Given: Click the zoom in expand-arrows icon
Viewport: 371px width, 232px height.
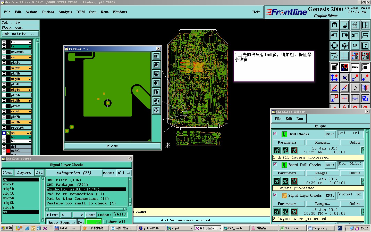Looking at the screenshot, I should 334,46.
